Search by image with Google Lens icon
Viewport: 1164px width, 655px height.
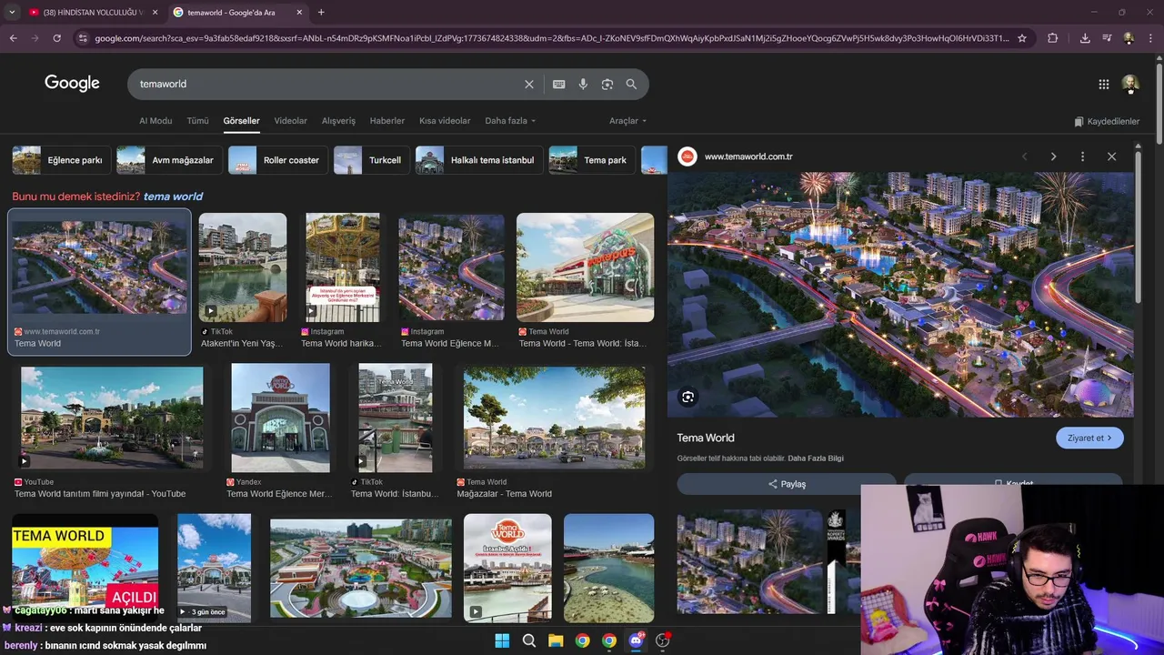point(607,84)
